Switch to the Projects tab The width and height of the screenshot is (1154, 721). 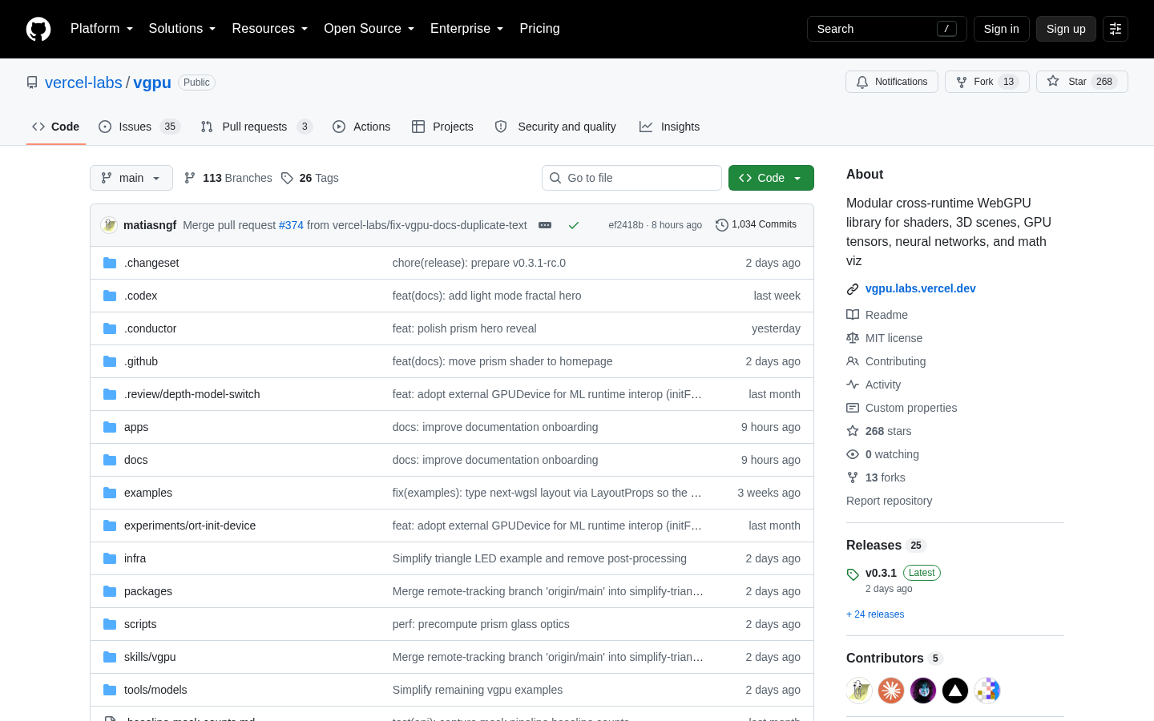coord(442,127)
